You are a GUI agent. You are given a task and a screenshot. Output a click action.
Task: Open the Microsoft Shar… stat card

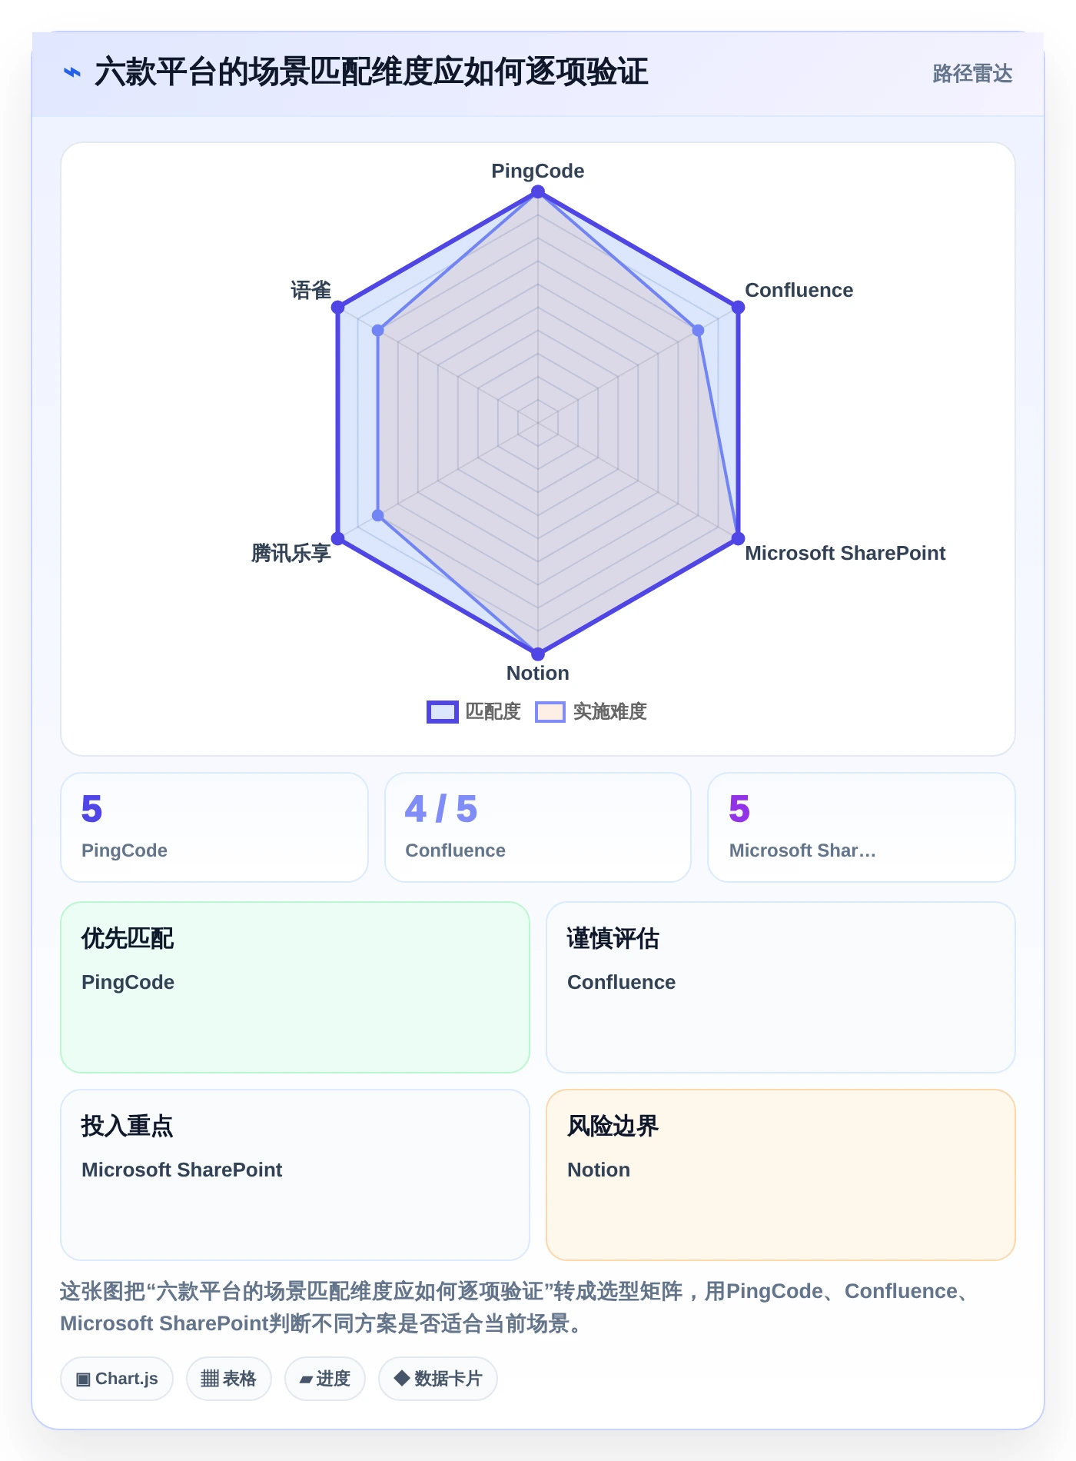click(862, 827)
